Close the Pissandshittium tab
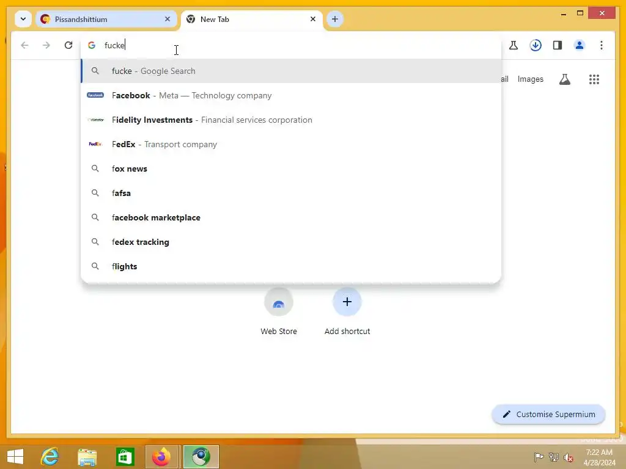Screen dimensions: 626x469 [168, 19]
